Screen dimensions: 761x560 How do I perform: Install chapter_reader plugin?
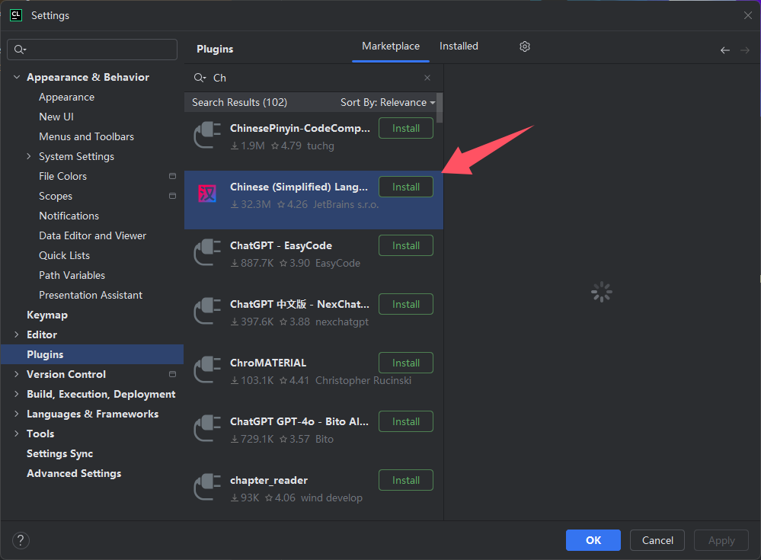(406, 481)
